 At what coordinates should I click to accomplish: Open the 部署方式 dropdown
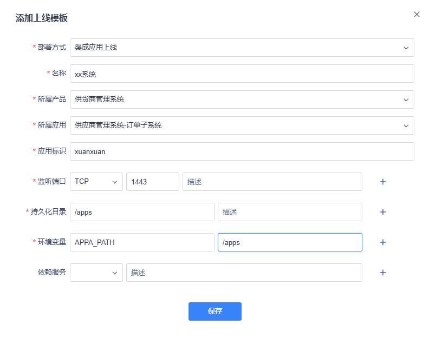(242, 48)
